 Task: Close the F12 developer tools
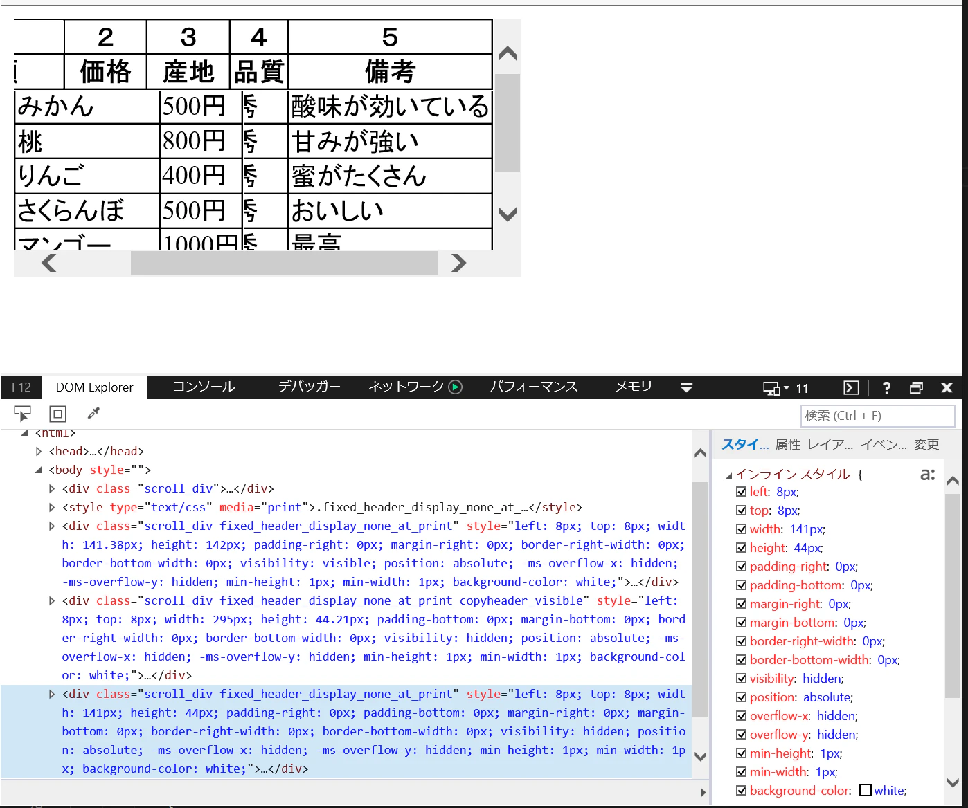947,388
